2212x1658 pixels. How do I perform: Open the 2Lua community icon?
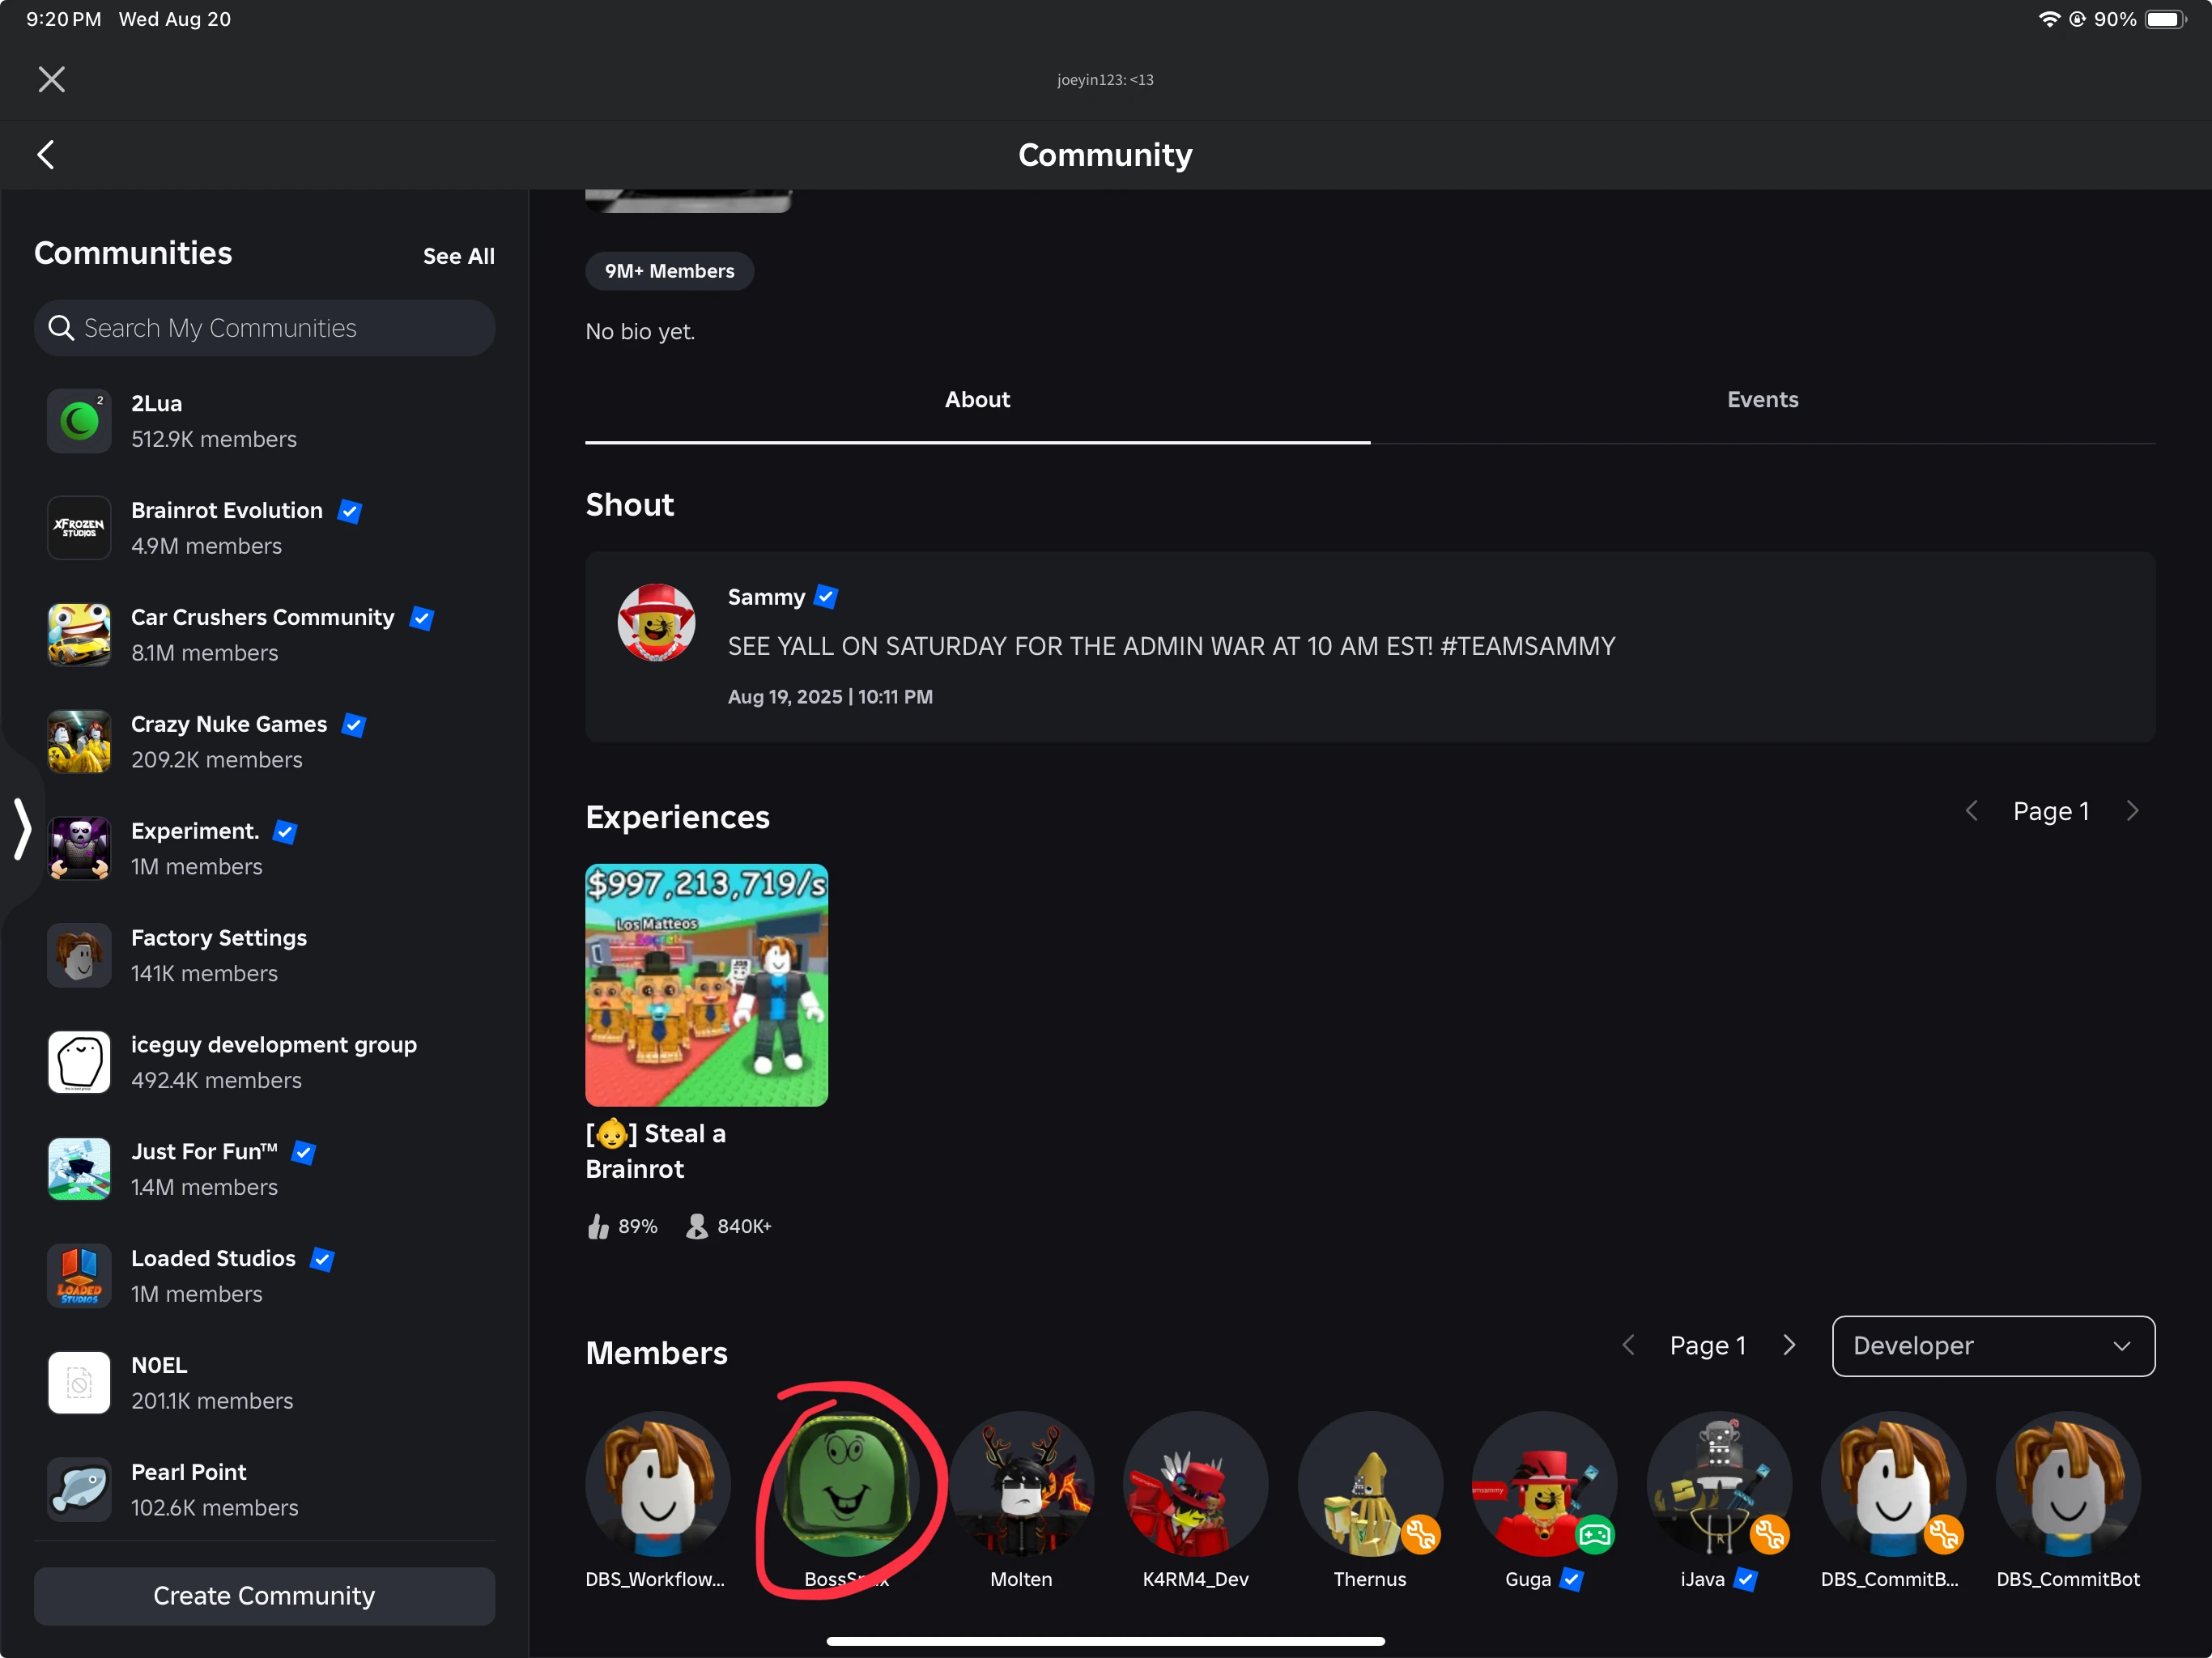79,421
